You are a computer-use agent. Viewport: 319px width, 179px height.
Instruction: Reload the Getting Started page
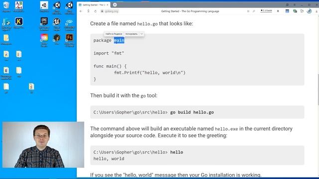[x=95, y=11]
